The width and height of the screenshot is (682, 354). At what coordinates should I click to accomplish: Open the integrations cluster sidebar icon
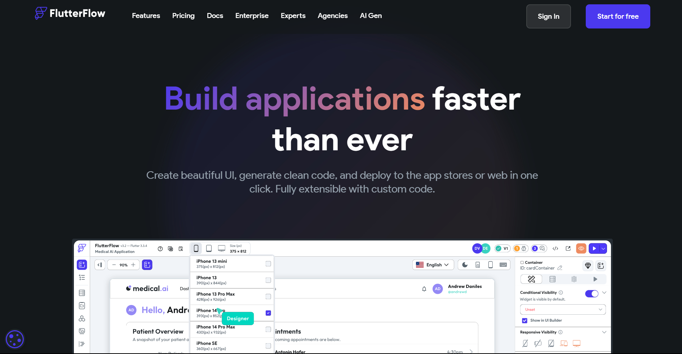(x=82, y=319)
